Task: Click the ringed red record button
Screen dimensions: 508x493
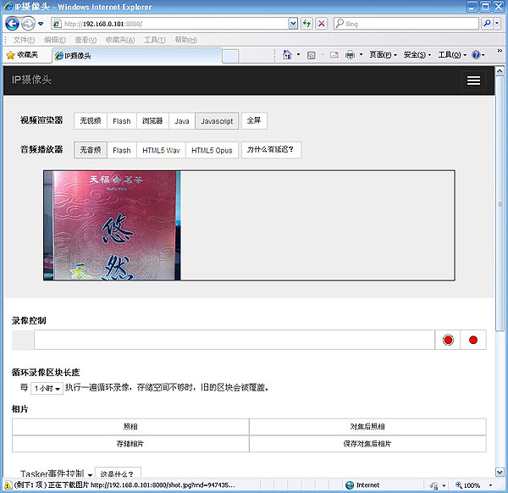Action: click(x=448, y=340)
